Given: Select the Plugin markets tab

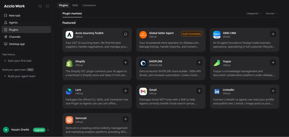Looking at the screenshot, I should tap(72, 13).
